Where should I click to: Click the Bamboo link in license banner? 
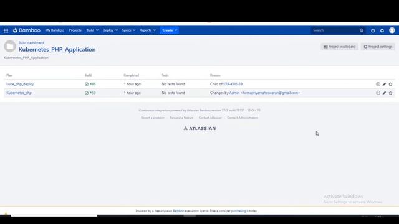click(178, 211)
